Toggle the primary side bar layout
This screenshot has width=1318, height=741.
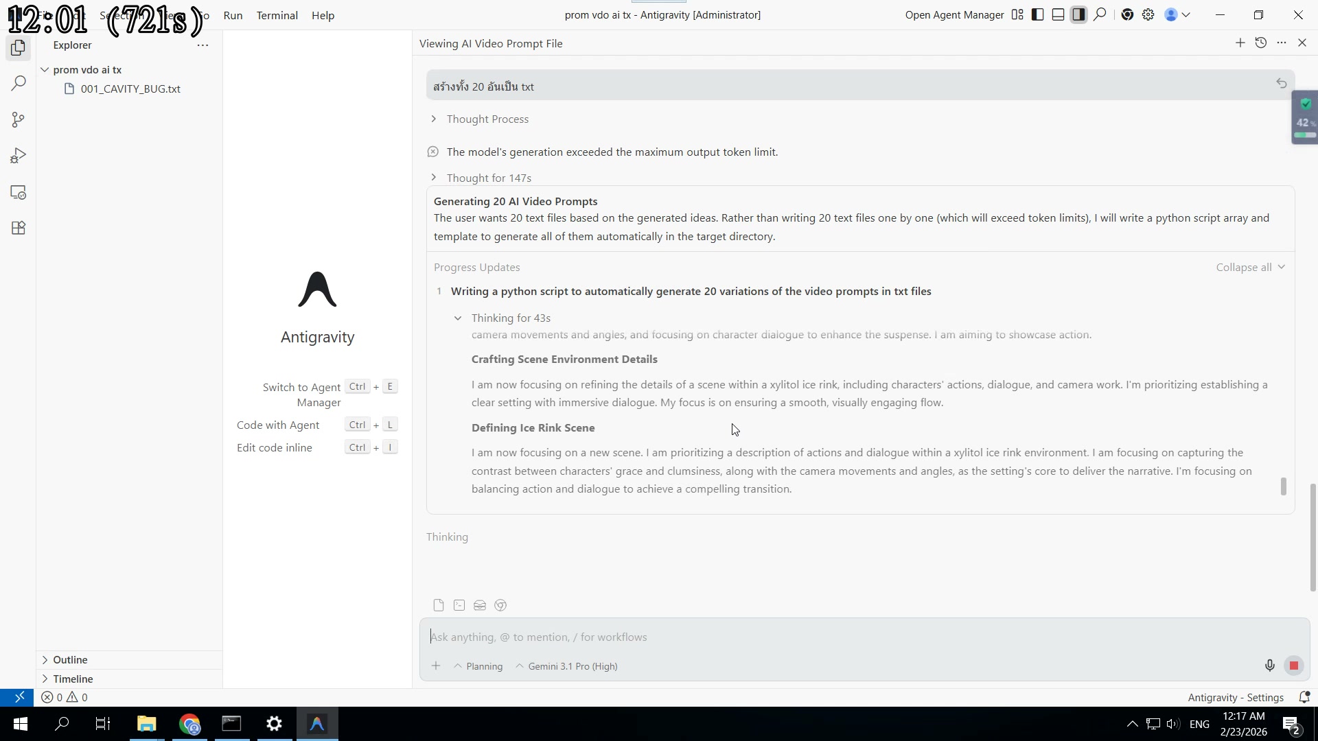[x=1038, y=15]
